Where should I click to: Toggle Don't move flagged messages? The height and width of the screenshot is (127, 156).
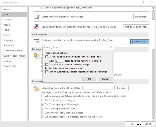(43, 108)
